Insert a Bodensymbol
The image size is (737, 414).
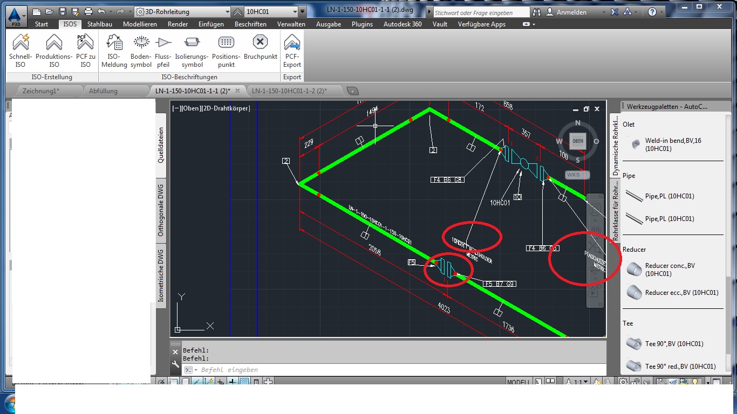(141, 51)
